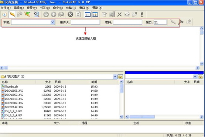The width and height of the screenshot is (205, 137).
Task: Open the 传输(T) menu
Action: click(71, 8)
